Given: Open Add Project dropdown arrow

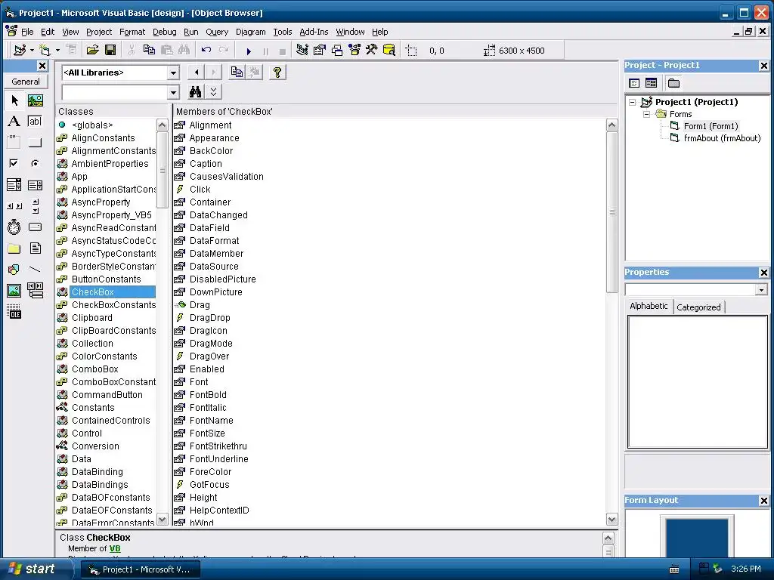Looking at the screenshot, I should (32, 51).
